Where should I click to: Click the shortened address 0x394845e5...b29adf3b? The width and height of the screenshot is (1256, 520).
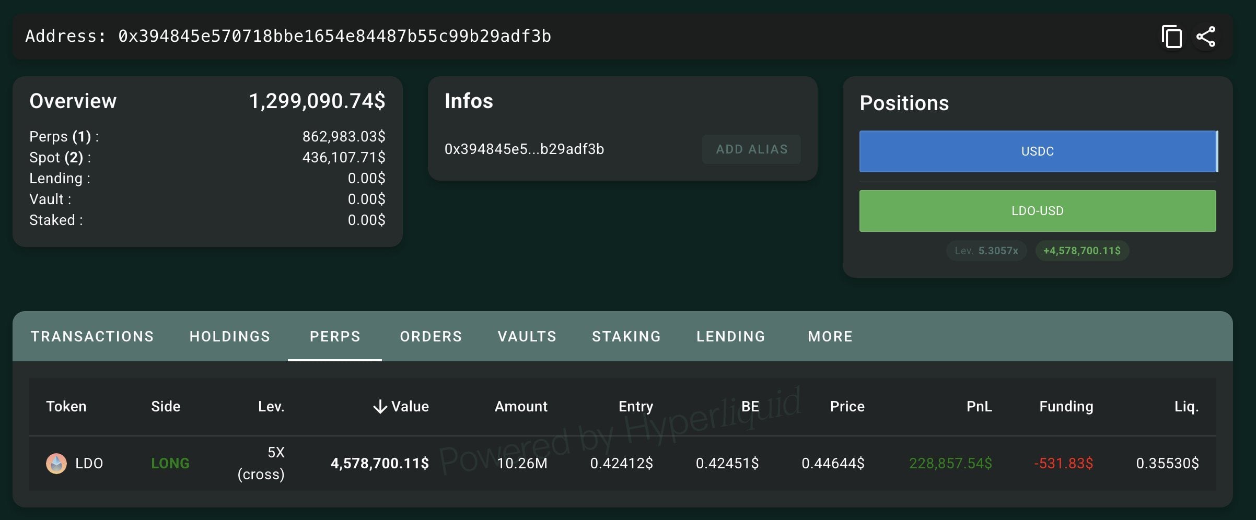tap(524, 149)
